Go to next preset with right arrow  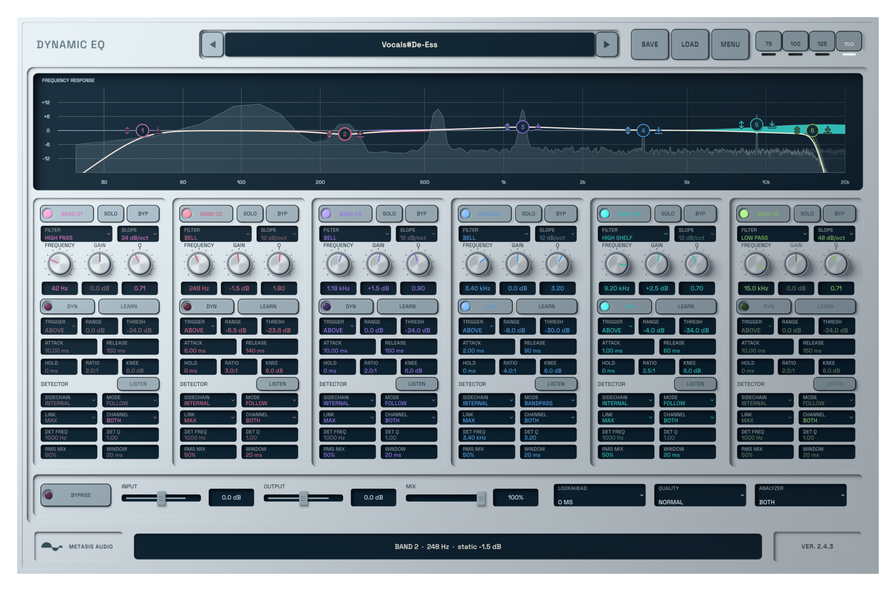(x=606, y=44)
